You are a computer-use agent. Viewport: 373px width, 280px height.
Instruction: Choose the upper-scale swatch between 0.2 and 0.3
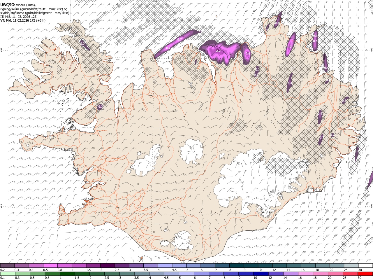(7, 266)
